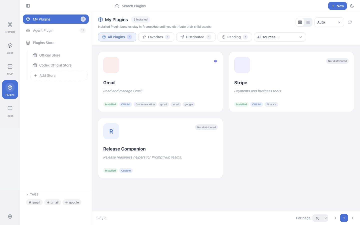Image resolution: width=360 pixels, height=225 pixels.
Task: Click the My Plugins header cube icon
Action: point(100,19)
